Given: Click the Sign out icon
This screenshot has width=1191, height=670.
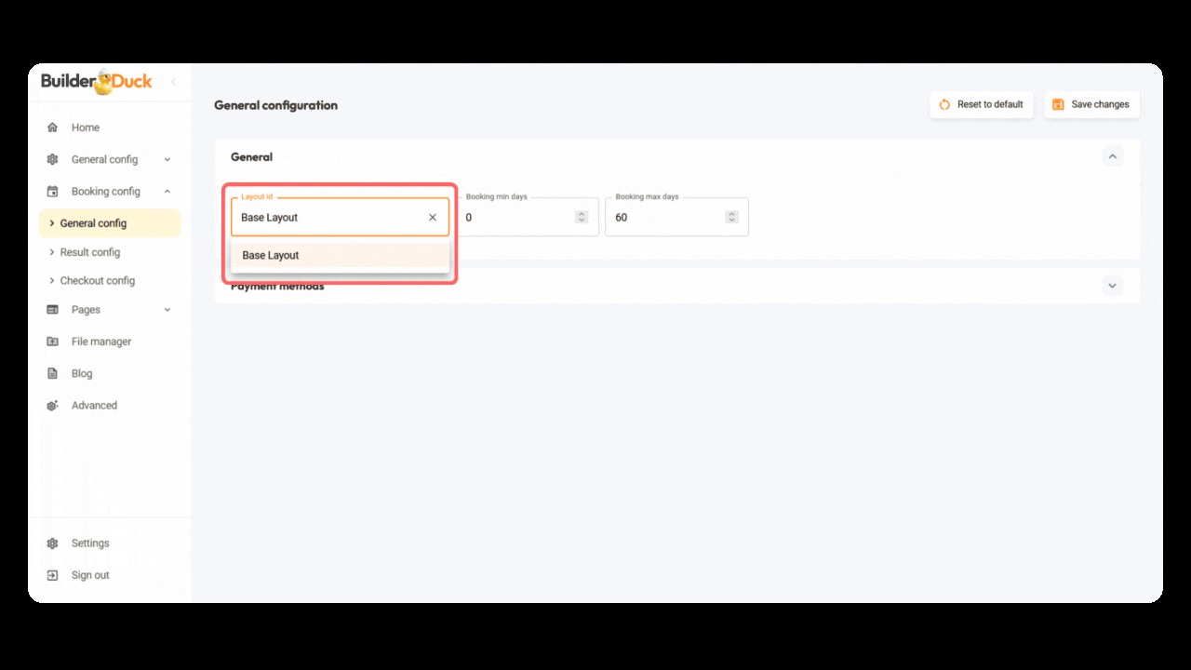Looking at the screenshot, I should (53, 575).
